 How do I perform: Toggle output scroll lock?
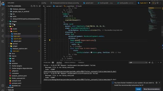(x=152, y=62)
